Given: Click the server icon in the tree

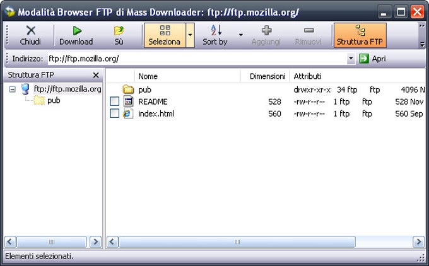Looking at the screenshot, I should 25,89.
